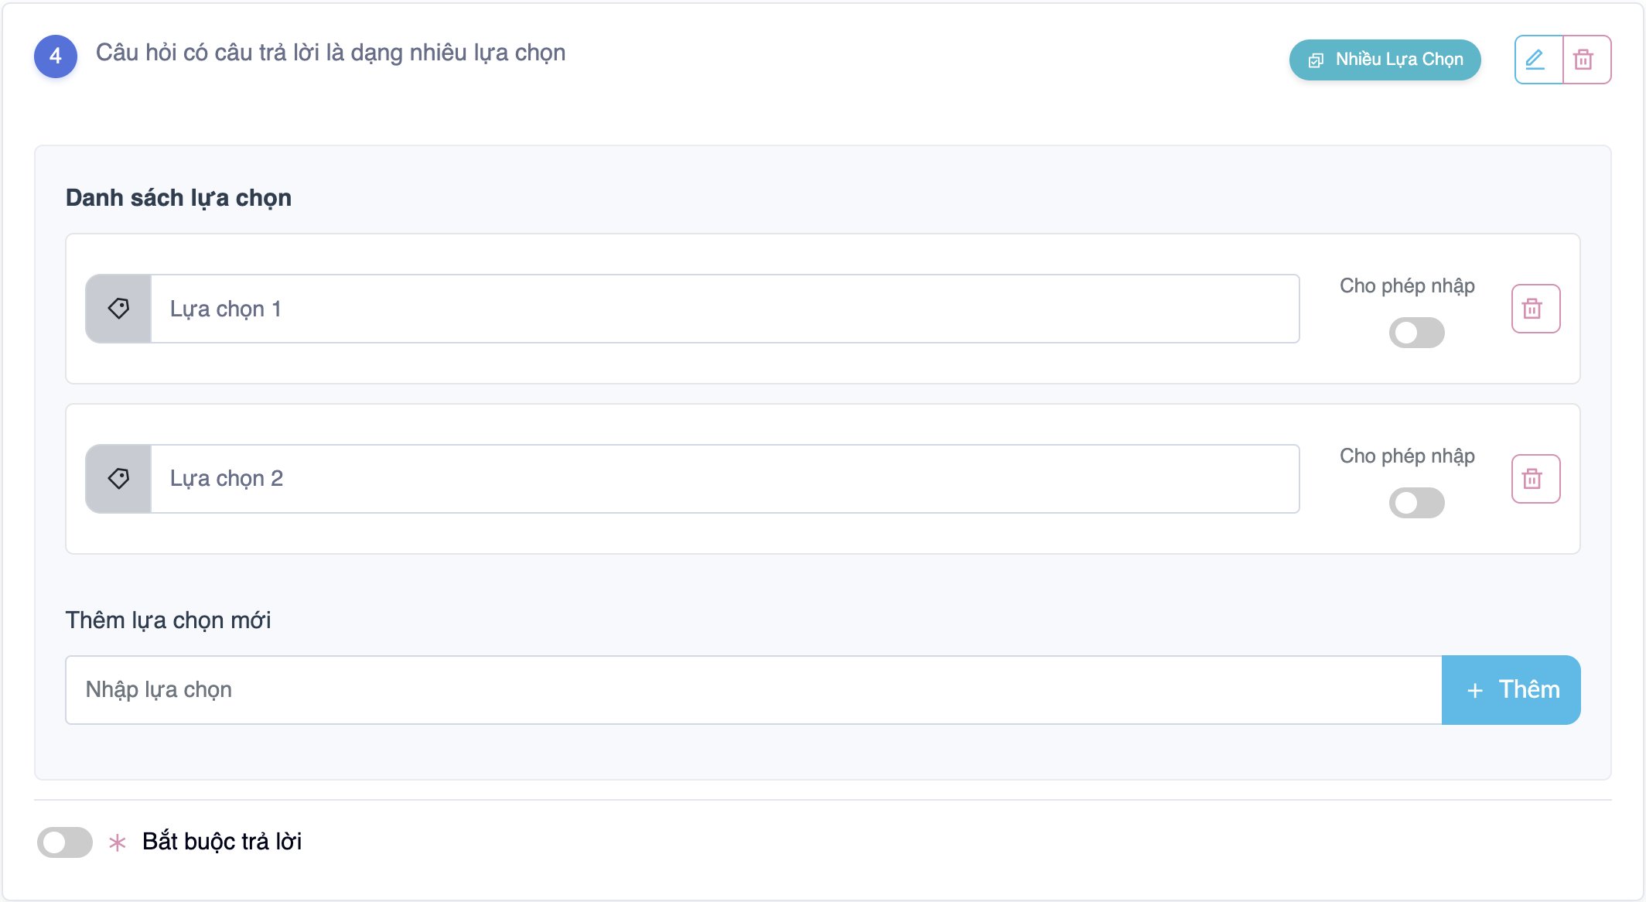Enable Cho phép nhập for Lựa chọn 1
Viewport: 1646px width, 902px height.
1416,333
